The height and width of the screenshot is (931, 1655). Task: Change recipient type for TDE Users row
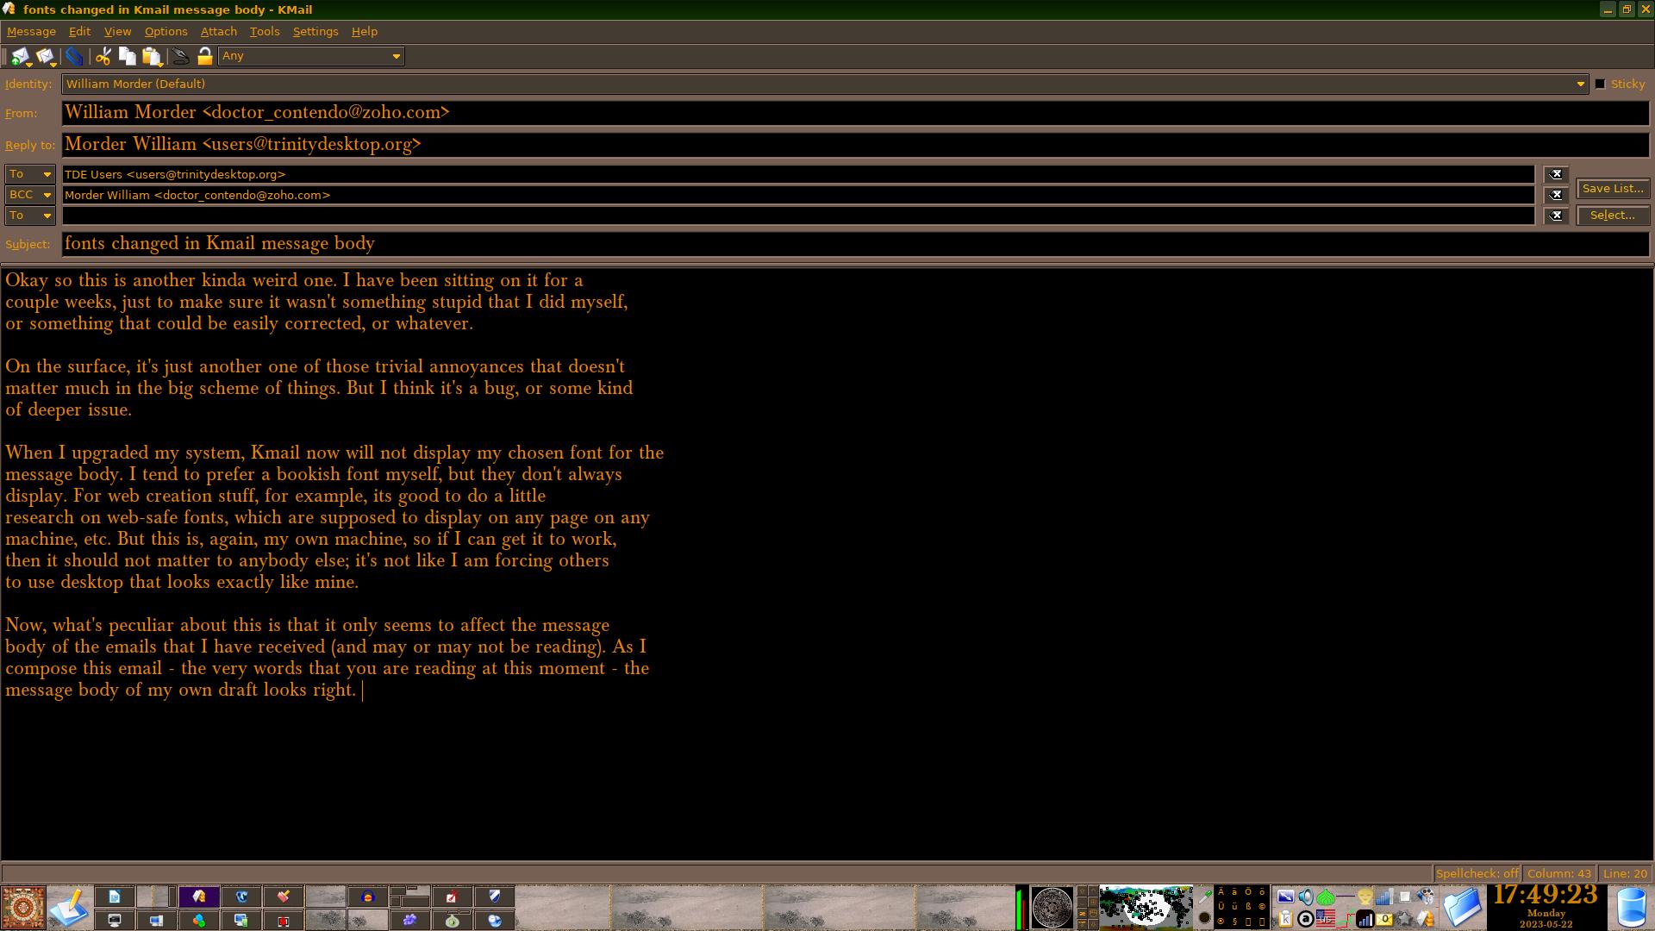pyautogui.click(x=30, y=174)
